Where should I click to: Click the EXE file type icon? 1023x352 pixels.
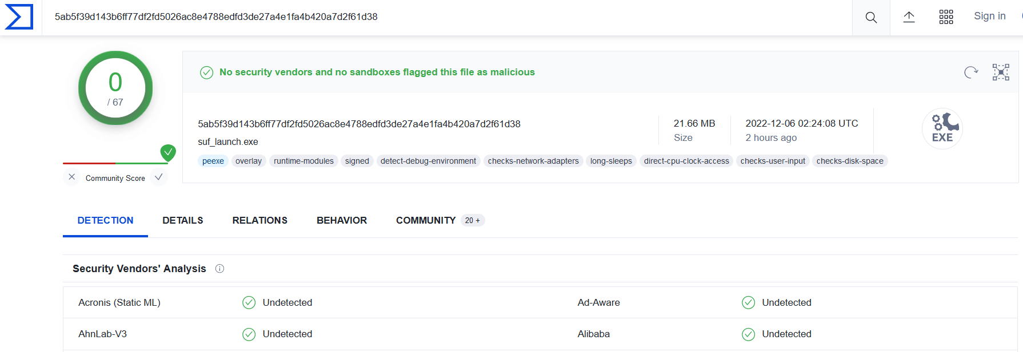[x=942, y=128]
